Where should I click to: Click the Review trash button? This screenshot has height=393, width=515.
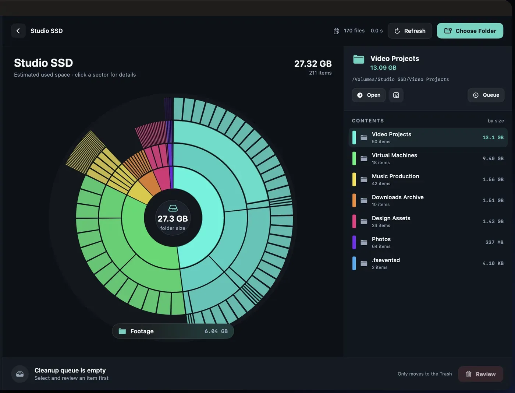[480, 374]
